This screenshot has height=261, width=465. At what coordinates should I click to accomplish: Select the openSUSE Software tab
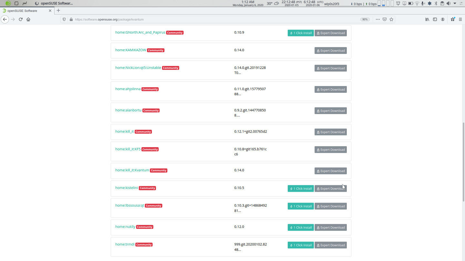[x=27, y=11]
